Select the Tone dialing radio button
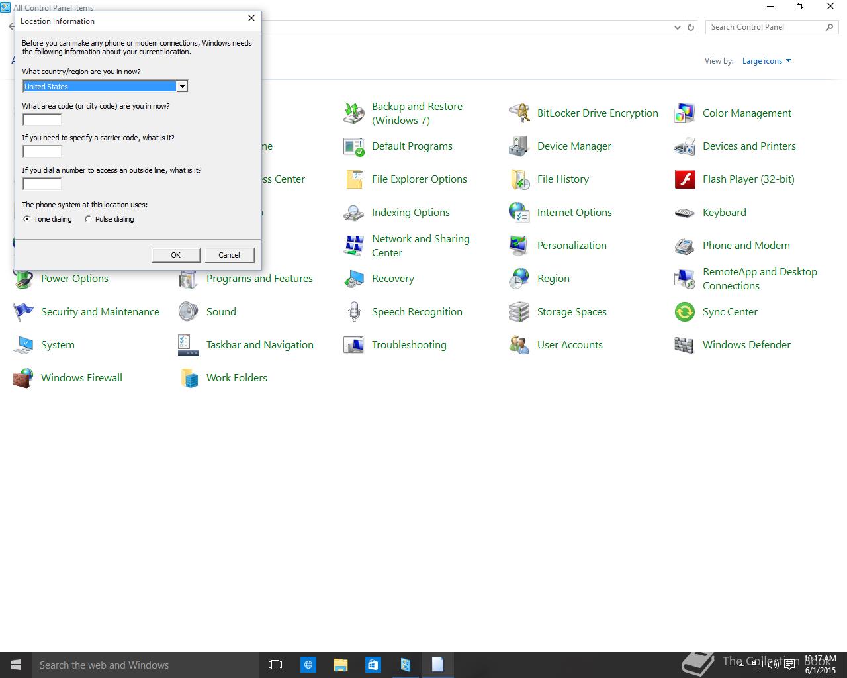Viewport: 847px width, 678px height. pos(27,219)
